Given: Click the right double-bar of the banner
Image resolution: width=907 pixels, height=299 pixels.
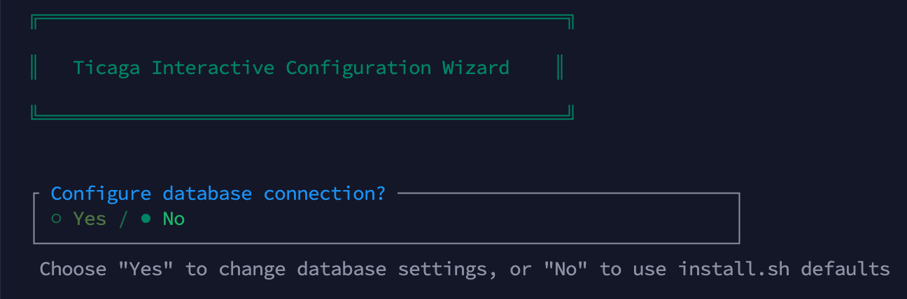Looking at the screenshot, I should [560, 68].
